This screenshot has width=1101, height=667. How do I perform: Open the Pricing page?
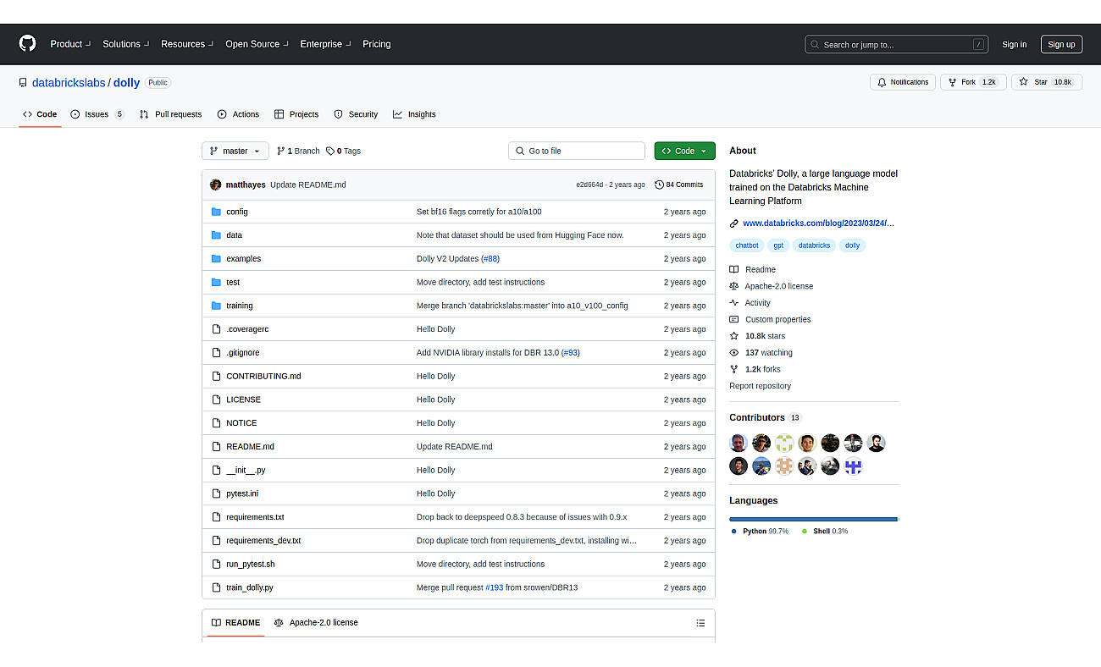[x=377, y=44]
